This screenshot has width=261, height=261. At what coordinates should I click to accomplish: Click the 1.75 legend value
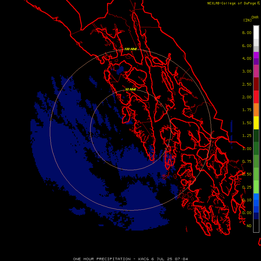pyautogui.click(x=247, y=110)
